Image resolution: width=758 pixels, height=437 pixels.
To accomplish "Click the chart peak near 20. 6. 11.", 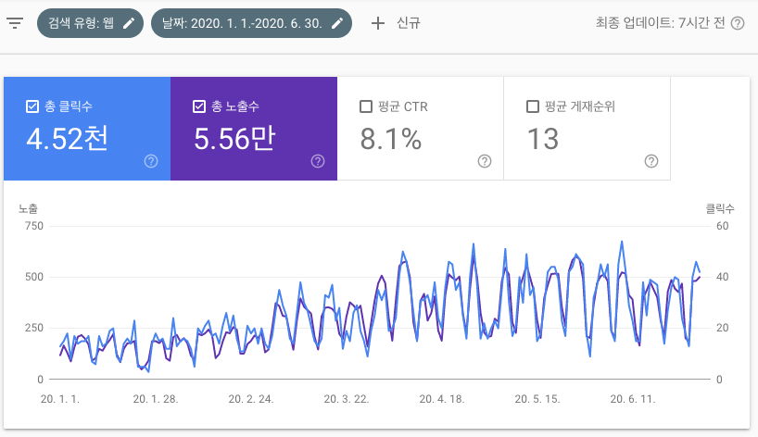I will click(621, 243).
